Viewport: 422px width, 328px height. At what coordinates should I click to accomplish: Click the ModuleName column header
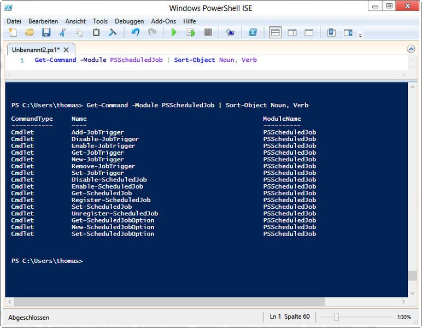click(282, 119)
